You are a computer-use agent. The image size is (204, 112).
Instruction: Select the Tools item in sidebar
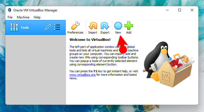pyautogui.click(x=36, y=28)
